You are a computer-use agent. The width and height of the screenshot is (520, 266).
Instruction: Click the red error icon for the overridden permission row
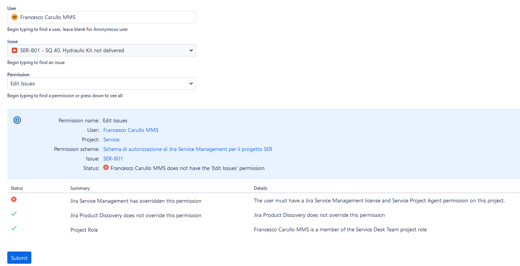[x=14, y=199]
